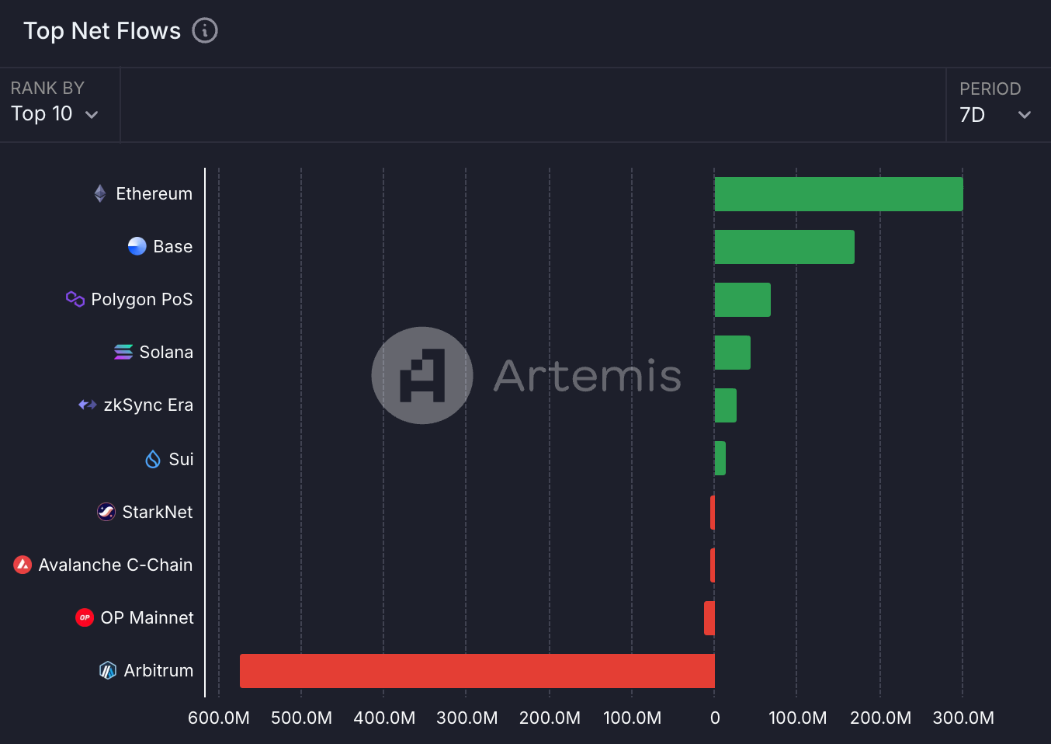The height and width of the screenshot is (744, 1051).
Task: Click the red OP Mainnet outflow bar
Action: [709, 618]
